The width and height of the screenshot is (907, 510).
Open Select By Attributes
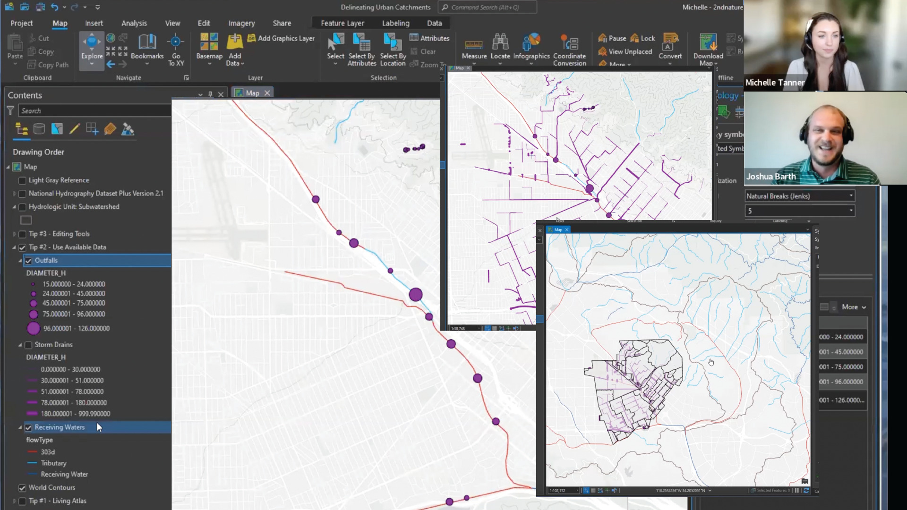click(361, 49)
